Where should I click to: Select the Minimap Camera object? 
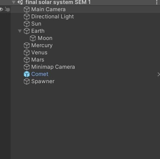pyautogui.click(x=53, y=67)
